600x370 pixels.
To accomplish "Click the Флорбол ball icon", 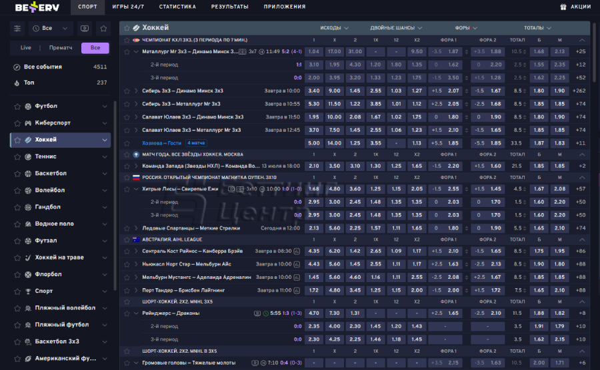I will [28, 274].
